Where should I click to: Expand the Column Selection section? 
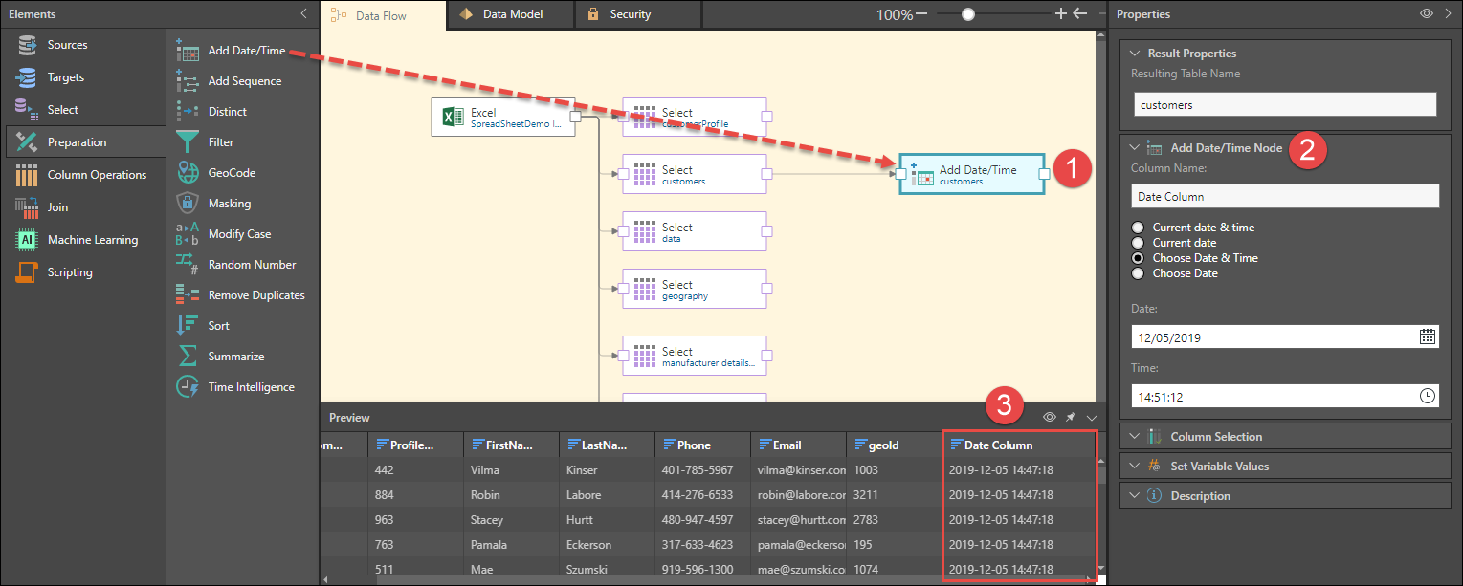1215,437
